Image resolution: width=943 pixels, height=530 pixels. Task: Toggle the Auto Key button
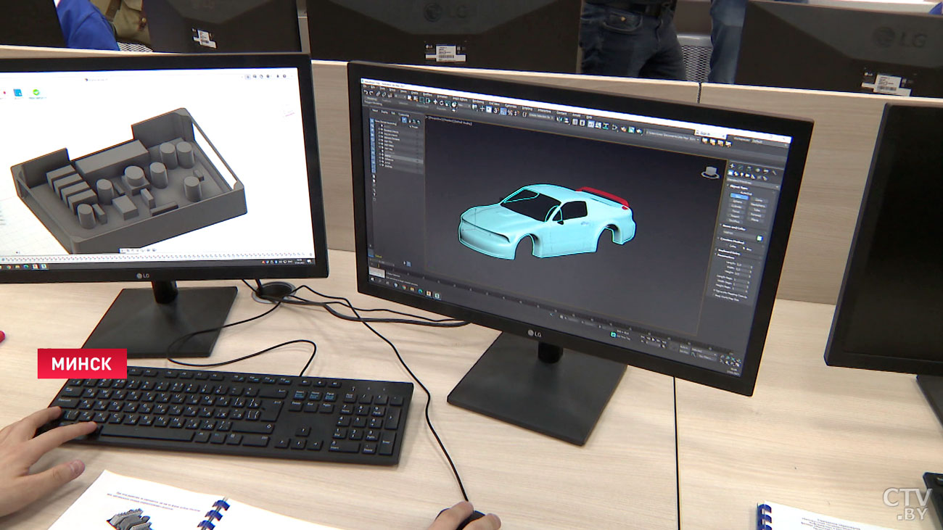point(685,347)
